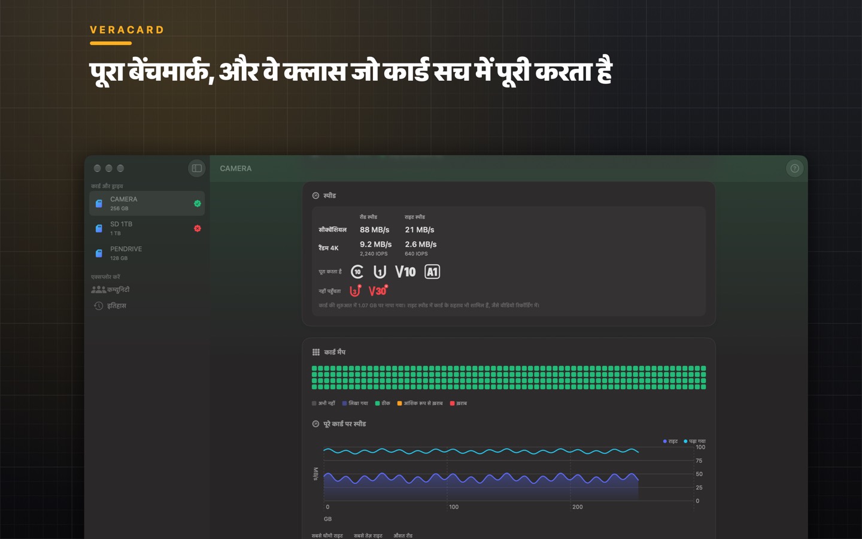Select the PENDRIVE 128 GB row

click(x=147, y=253)
